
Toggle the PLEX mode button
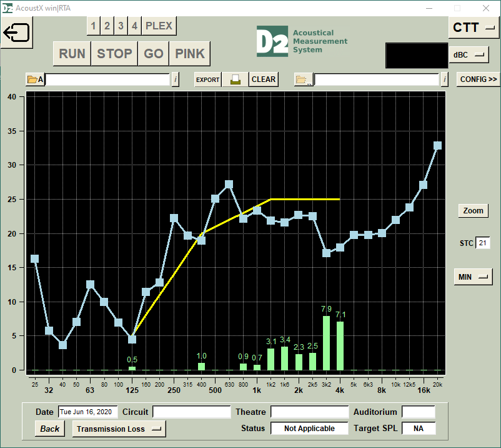(159, 26)
